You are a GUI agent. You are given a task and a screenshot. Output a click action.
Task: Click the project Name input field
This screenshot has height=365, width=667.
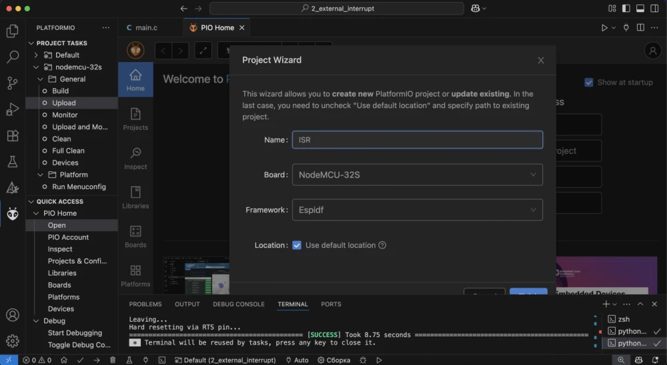point(417,140)
